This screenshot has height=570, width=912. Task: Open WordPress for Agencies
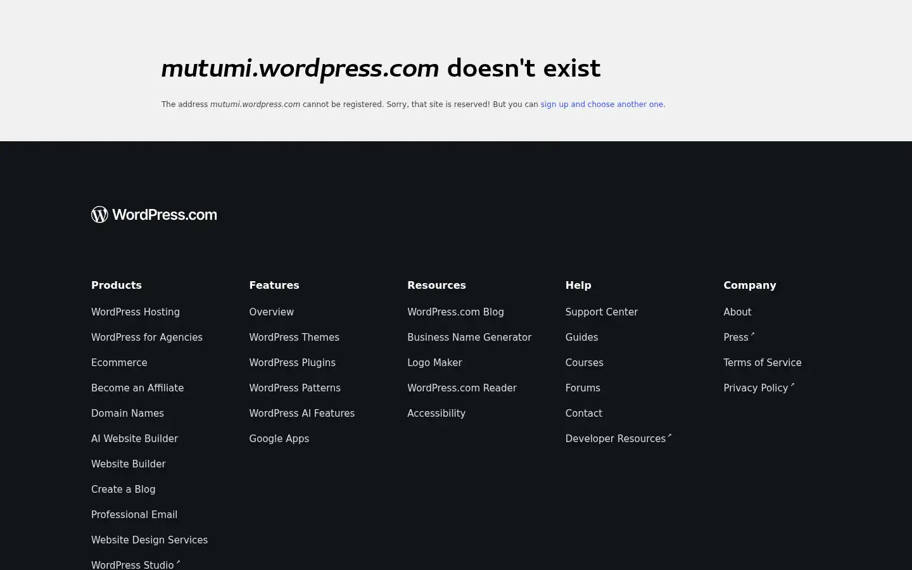[147, 337]
